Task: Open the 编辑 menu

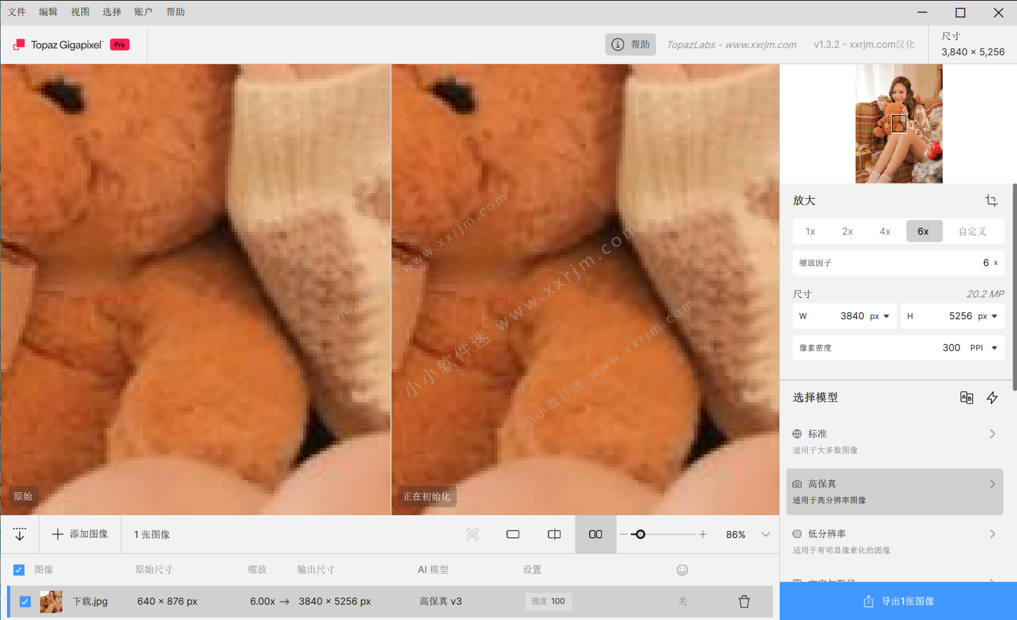Action: (48, 12)
